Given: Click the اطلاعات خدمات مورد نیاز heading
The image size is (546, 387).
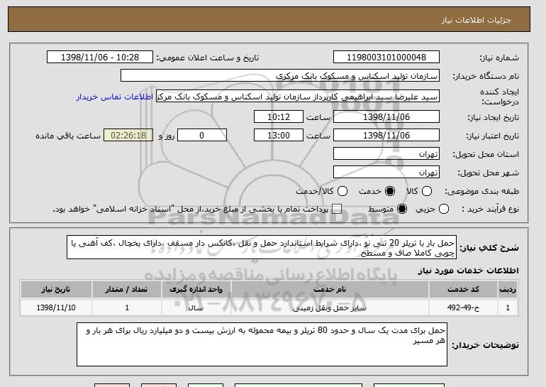Looking at the screenshot, I should 468,271.
